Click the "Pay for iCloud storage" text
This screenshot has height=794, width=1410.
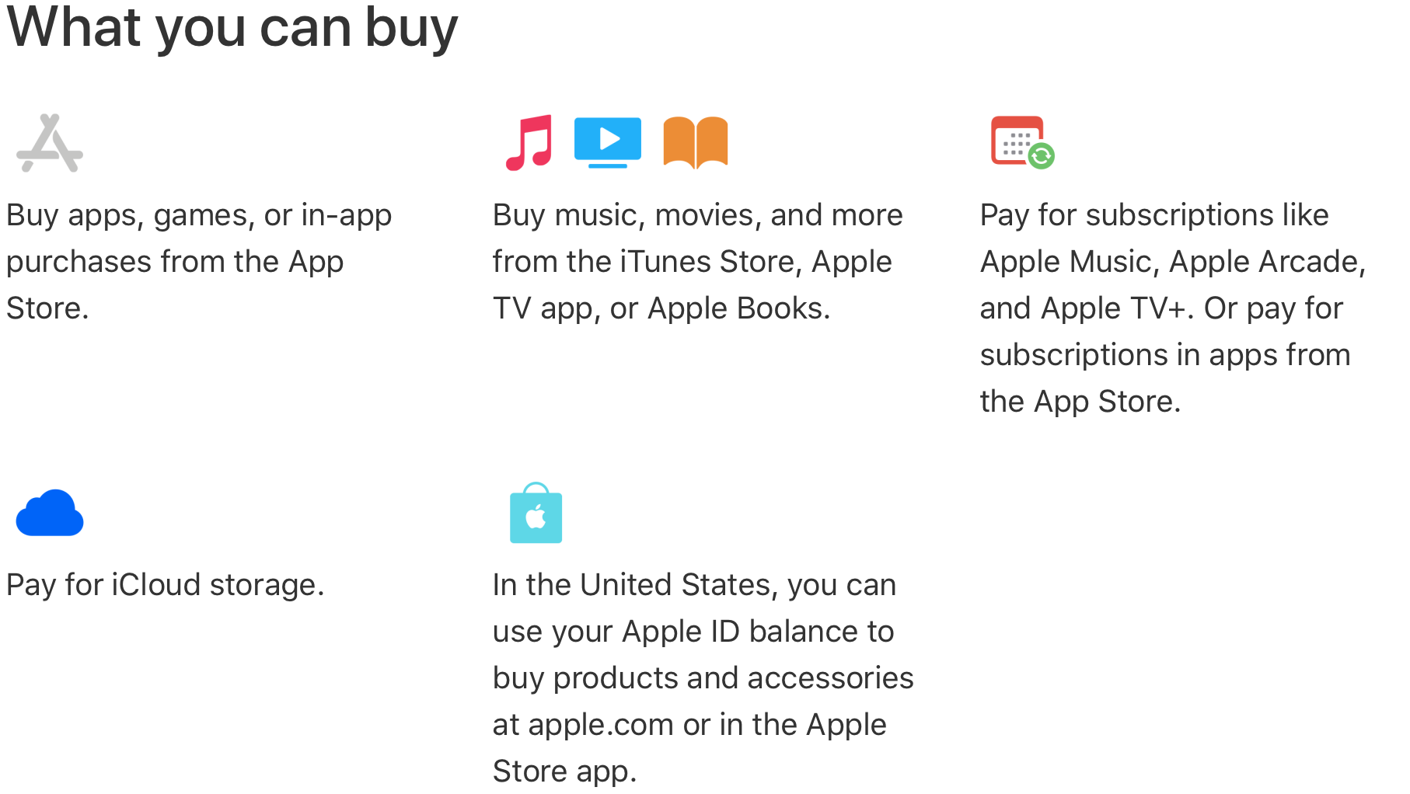coord(165,585)
